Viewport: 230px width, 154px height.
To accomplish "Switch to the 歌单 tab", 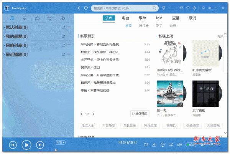I will coord(142,18).
